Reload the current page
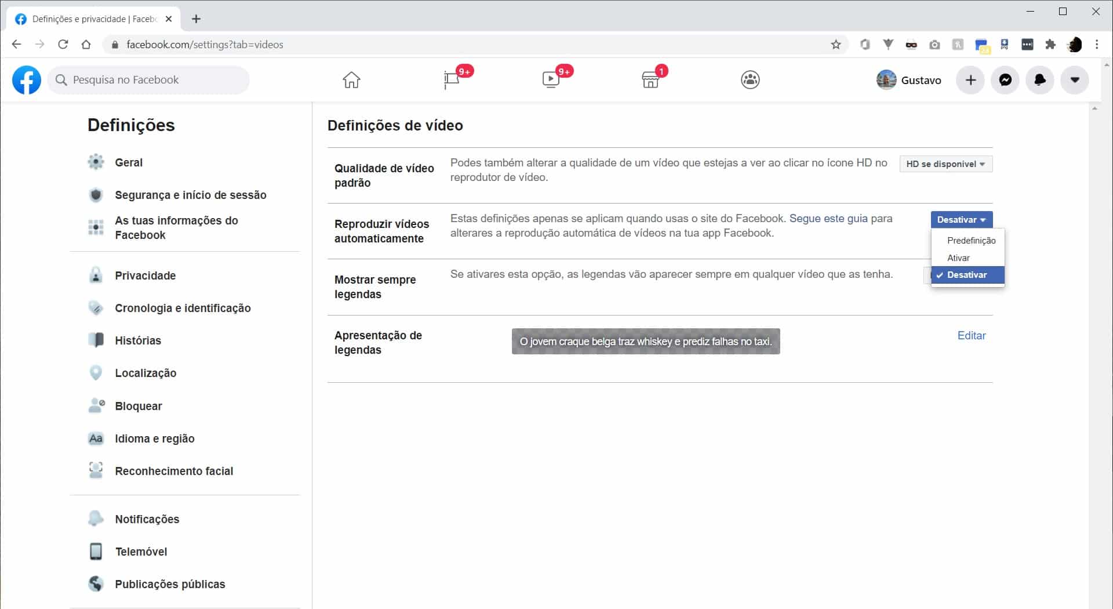 63,45
